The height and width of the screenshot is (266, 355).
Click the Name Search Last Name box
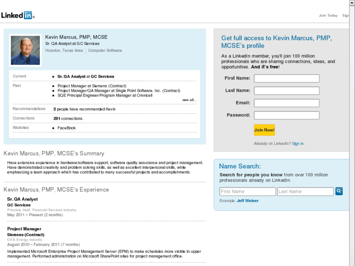(x=305, y=191)
